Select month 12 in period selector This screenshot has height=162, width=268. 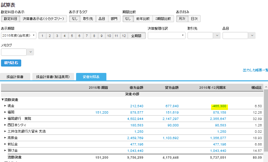click(124, 36)
